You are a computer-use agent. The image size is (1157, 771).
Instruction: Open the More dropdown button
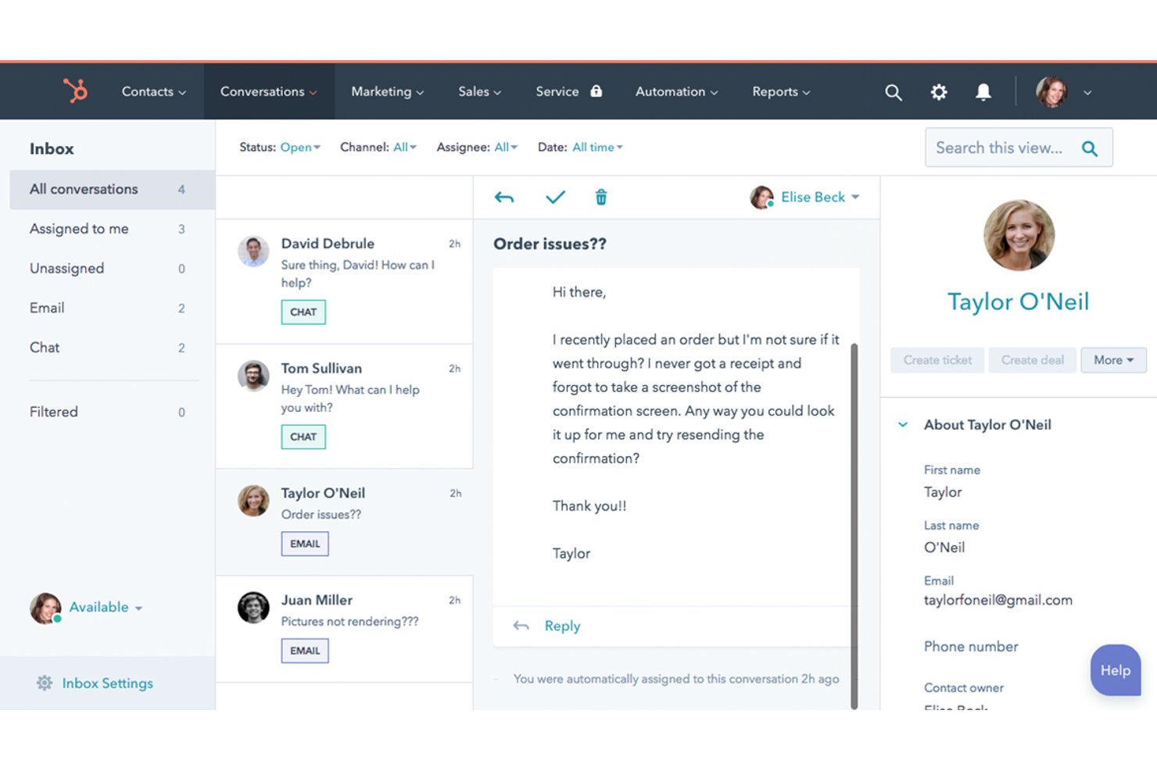pos(1113,360)
